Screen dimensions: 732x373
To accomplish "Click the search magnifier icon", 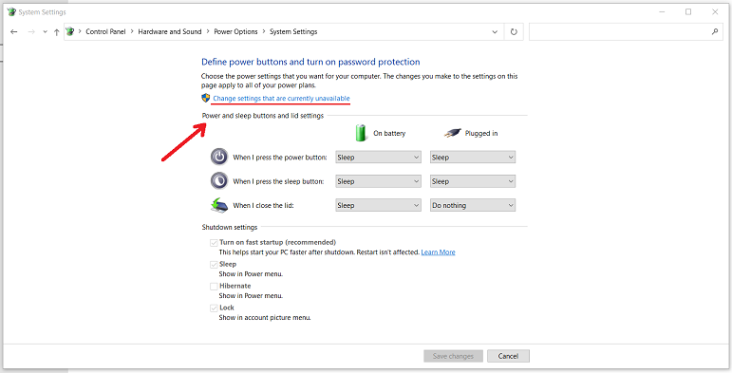I will click(x=715, y=31).
